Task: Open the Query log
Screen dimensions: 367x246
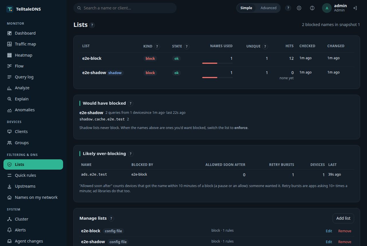Action: coord(33,77)
